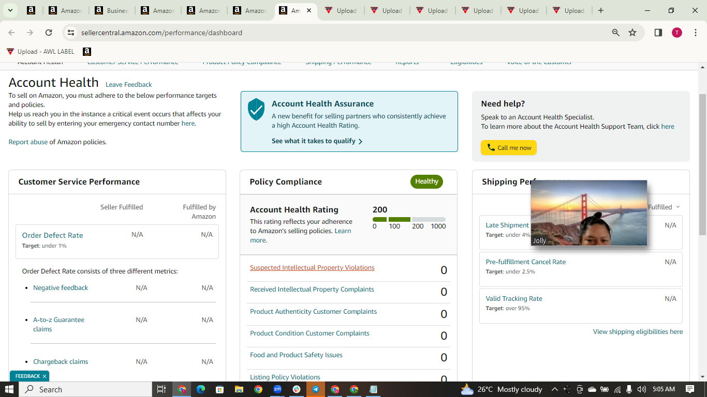Open a new browser tab

601,10
